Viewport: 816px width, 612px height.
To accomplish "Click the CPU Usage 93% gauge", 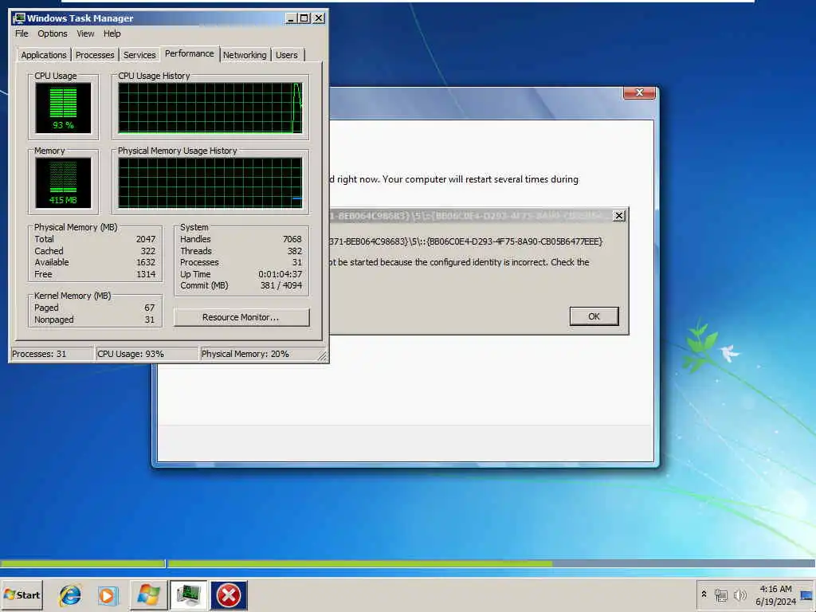I will pos(63,108).
